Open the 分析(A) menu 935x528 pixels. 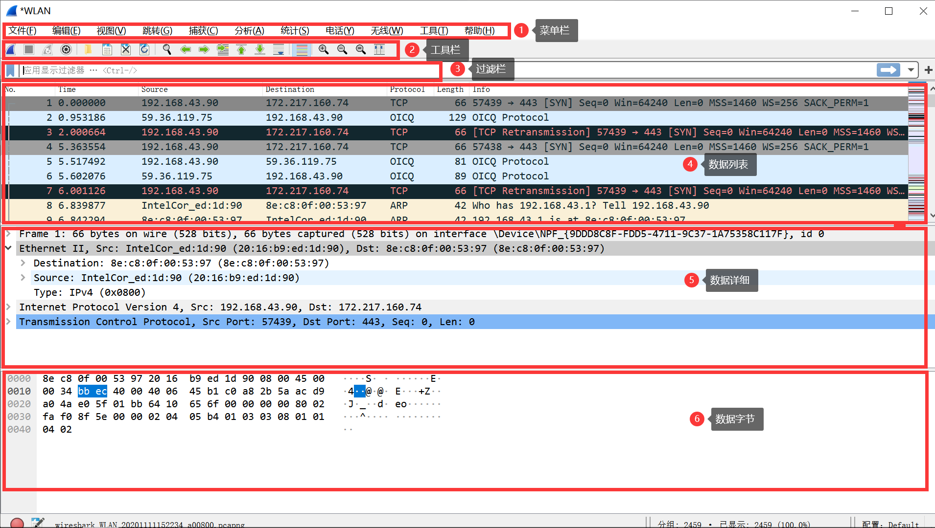[x=249, y=30]
